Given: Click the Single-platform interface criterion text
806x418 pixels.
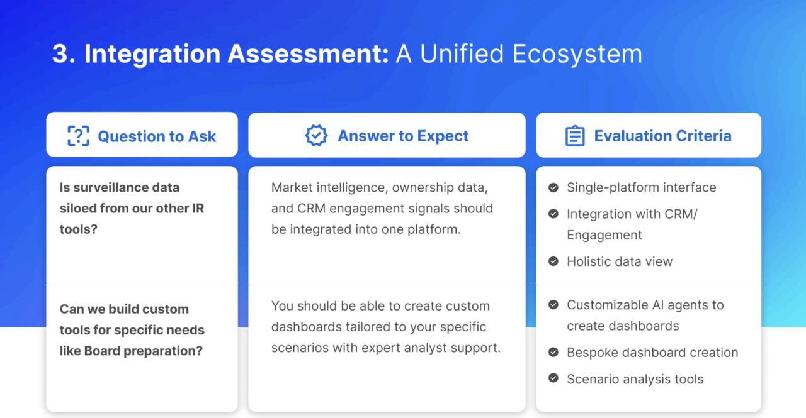Looking at the screenshot, I should (x=642, y=187).
